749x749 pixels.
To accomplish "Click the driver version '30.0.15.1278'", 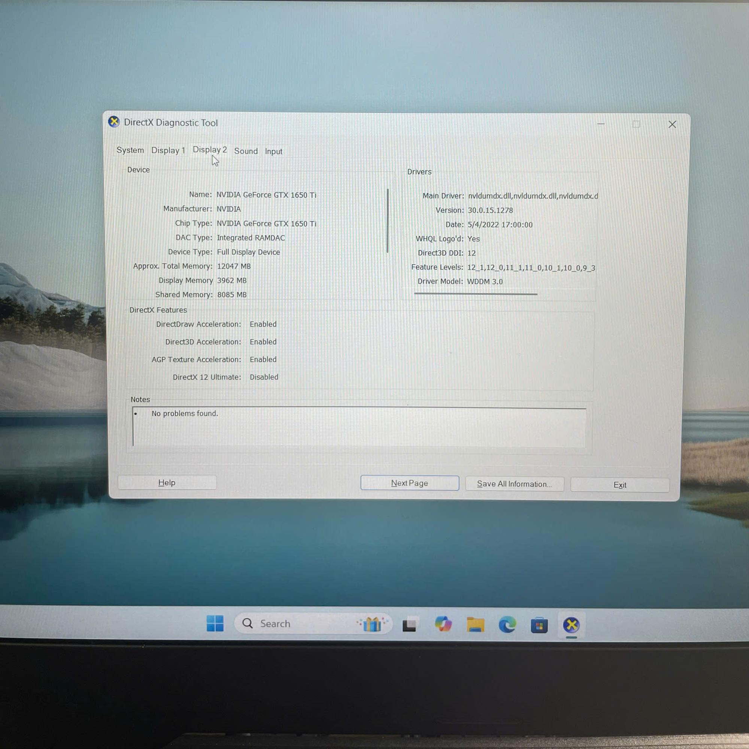I will pyautogui.click(x=490, y=210).
